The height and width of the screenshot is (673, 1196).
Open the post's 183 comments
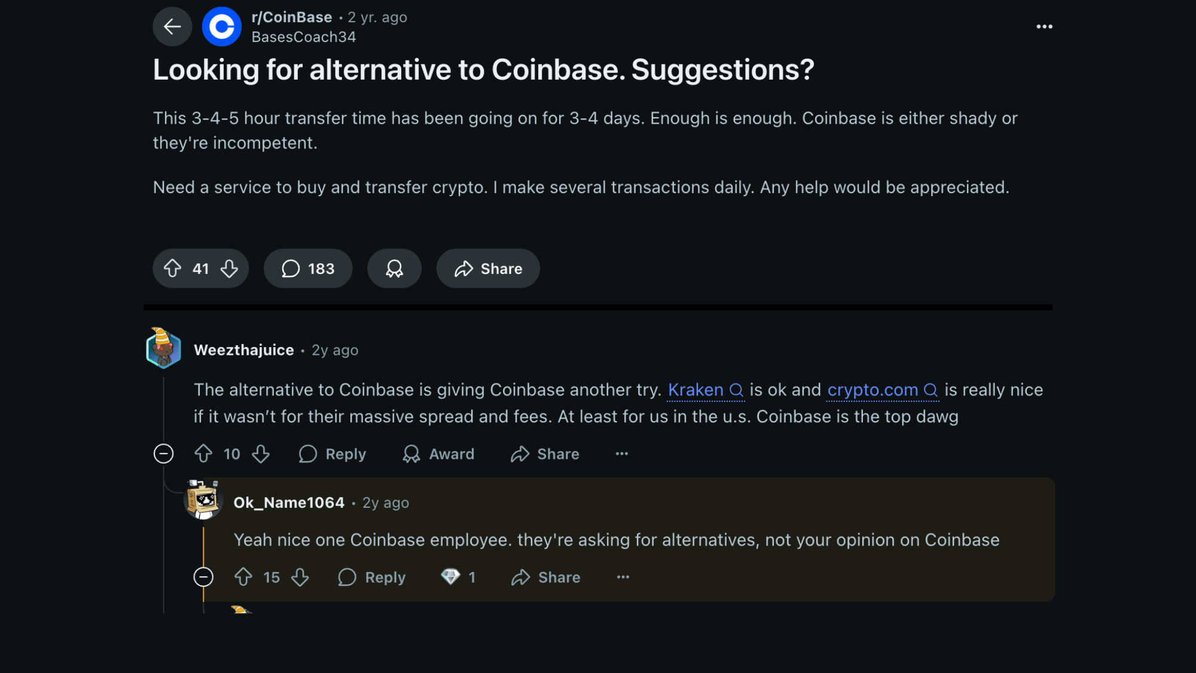(308, 269)
